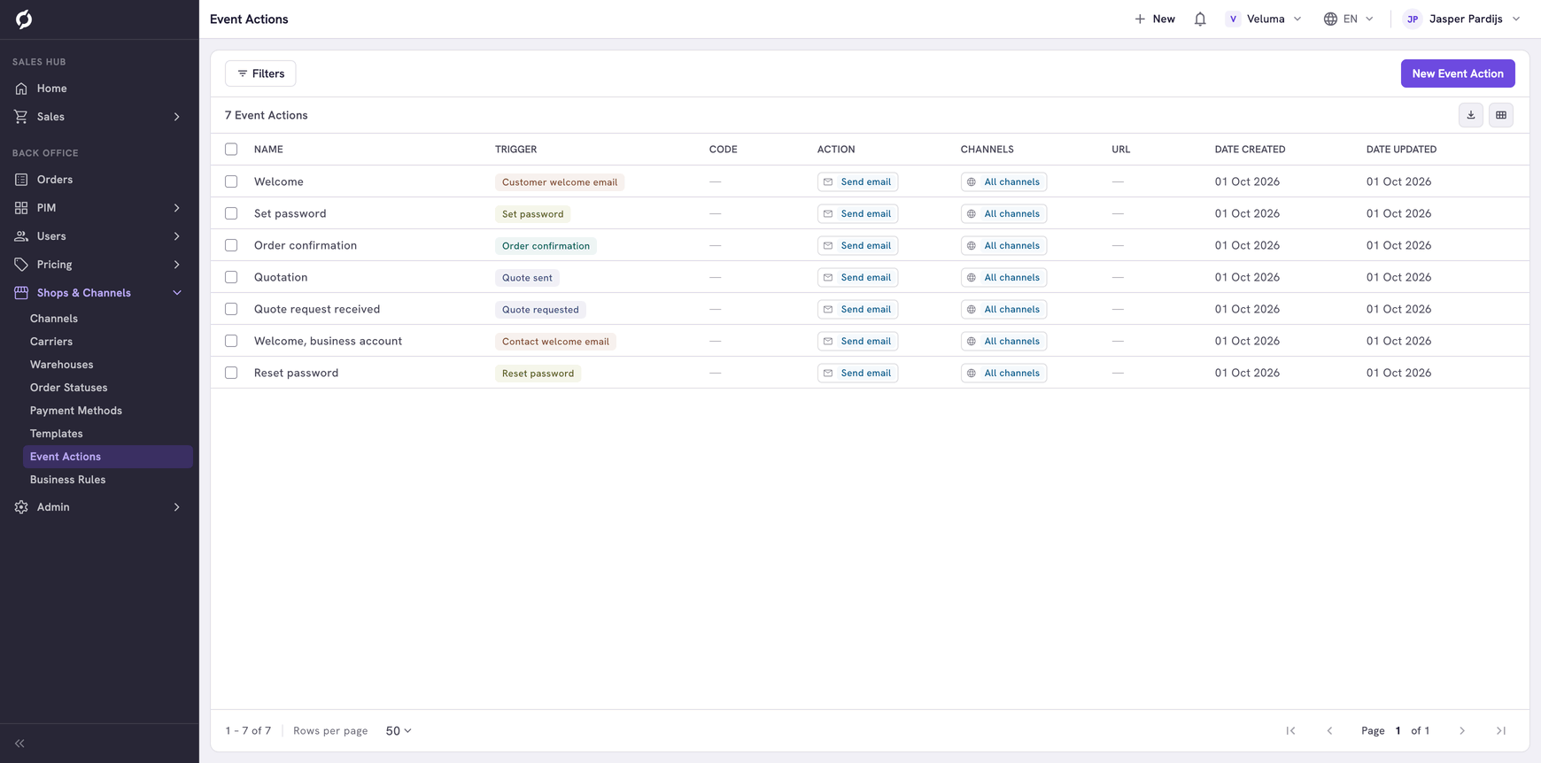The image size is (1541, 763).
Task: Go to the previous page arrow
Action: pyautogui.click(x=1329, y=731)
